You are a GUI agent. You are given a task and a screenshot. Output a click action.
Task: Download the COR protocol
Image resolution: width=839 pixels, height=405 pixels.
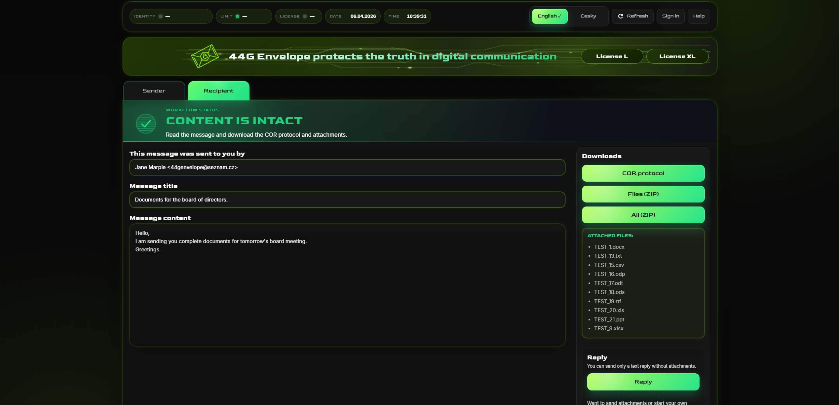[x=643, y=173]
